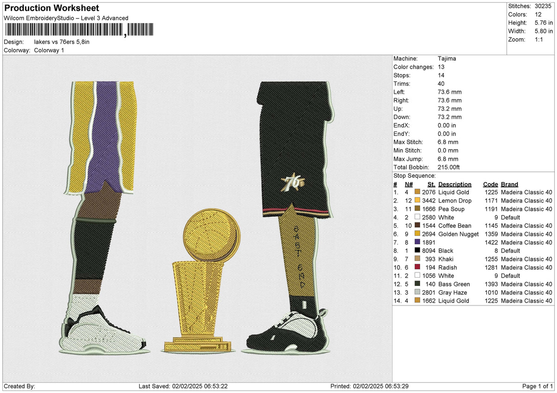The image size is (557, 393).
Task: Click the Stops value 14
Action: pyautogui.click(x=441, y=76)
